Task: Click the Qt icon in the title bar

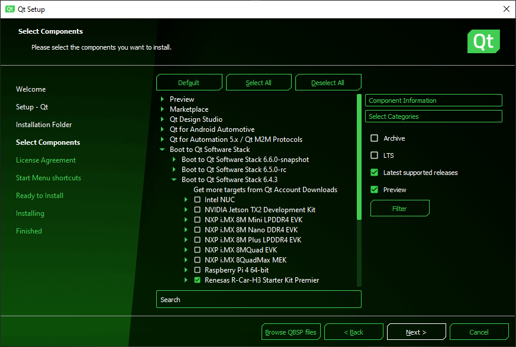Action: tap(9, 9)
